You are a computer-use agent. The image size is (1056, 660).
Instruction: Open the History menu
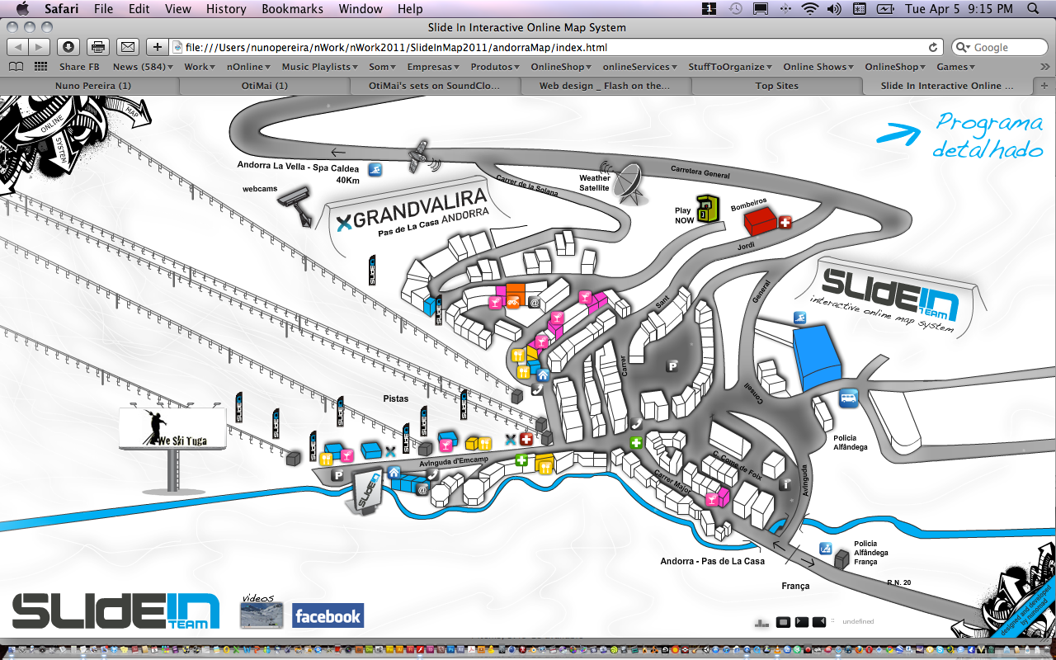225,9
